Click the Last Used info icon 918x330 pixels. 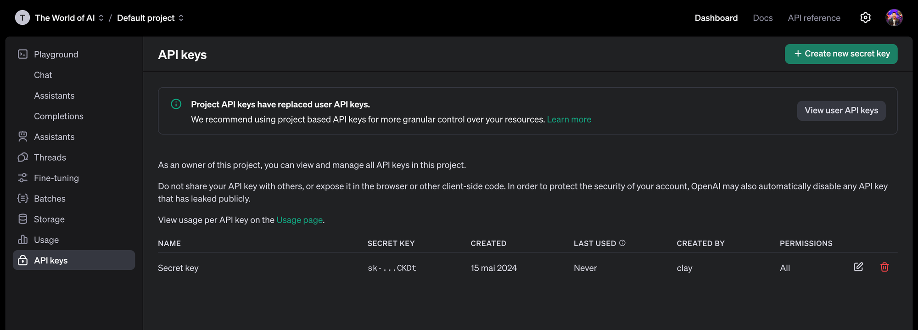click(x=622, y=243)
